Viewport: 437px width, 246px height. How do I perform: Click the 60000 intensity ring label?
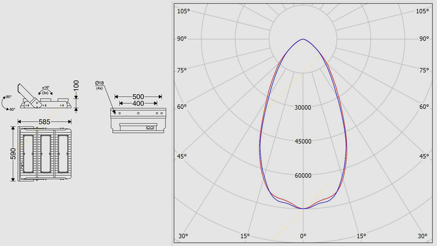pos(303,176)
